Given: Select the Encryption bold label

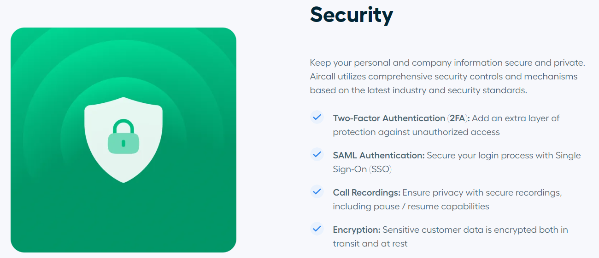Looking at the screenshot, I should (357, 230).
